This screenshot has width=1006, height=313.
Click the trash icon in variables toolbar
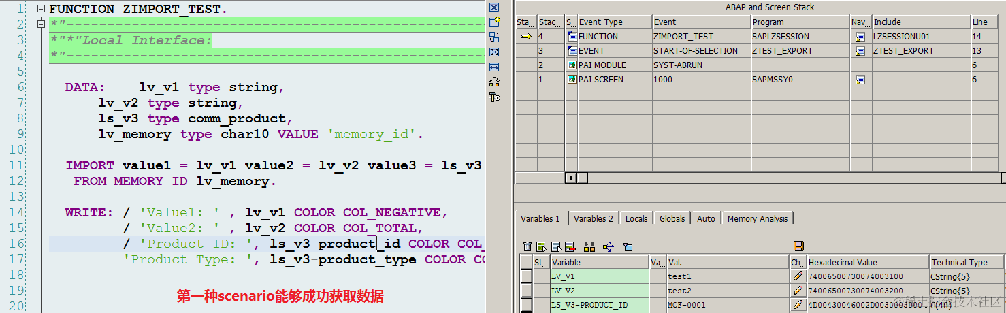[x=528, y=246]
